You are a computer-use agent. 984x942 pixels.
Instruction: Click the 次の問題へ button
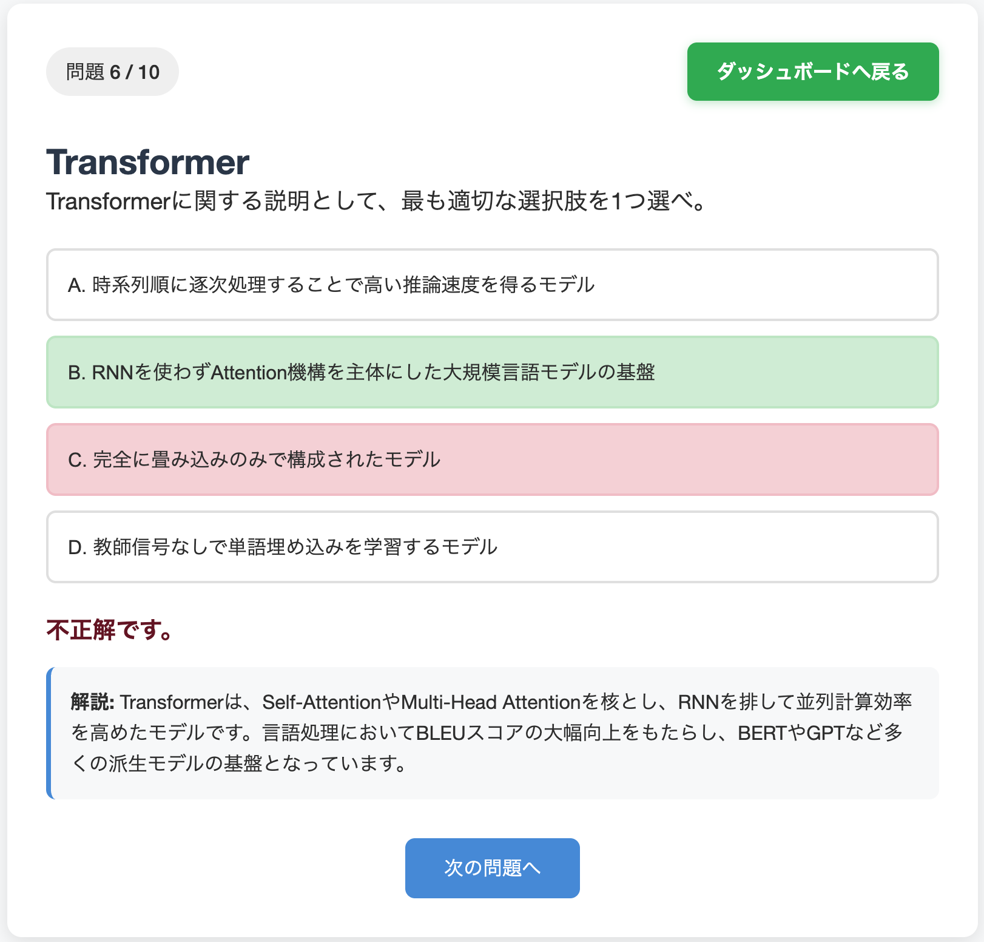491,868
